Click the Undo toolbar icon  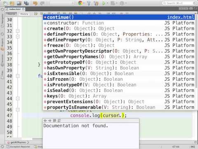(35, 3)
